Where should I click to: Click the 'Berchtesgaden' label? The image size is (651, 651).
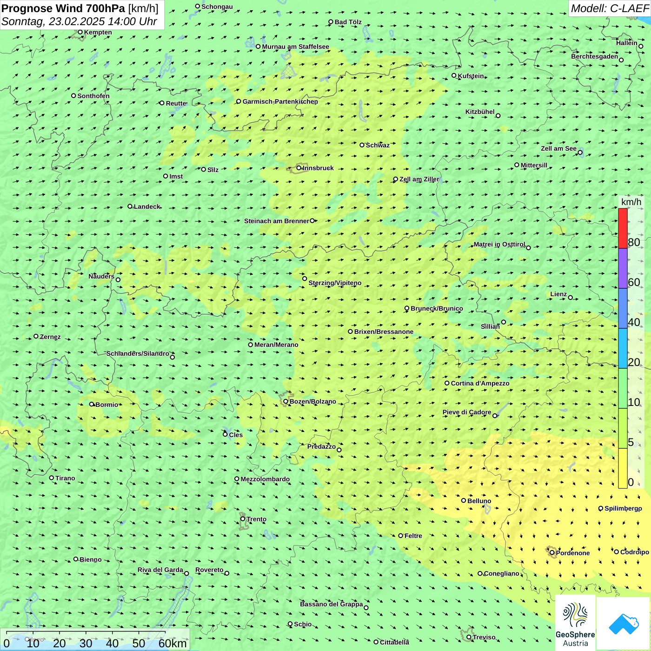click(595, 56)
